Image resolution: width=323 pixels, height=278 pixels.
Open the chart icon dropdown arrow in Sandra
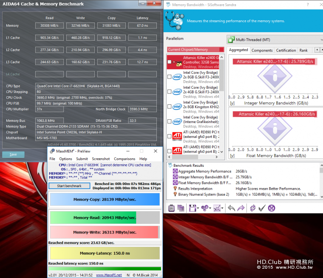222,208
